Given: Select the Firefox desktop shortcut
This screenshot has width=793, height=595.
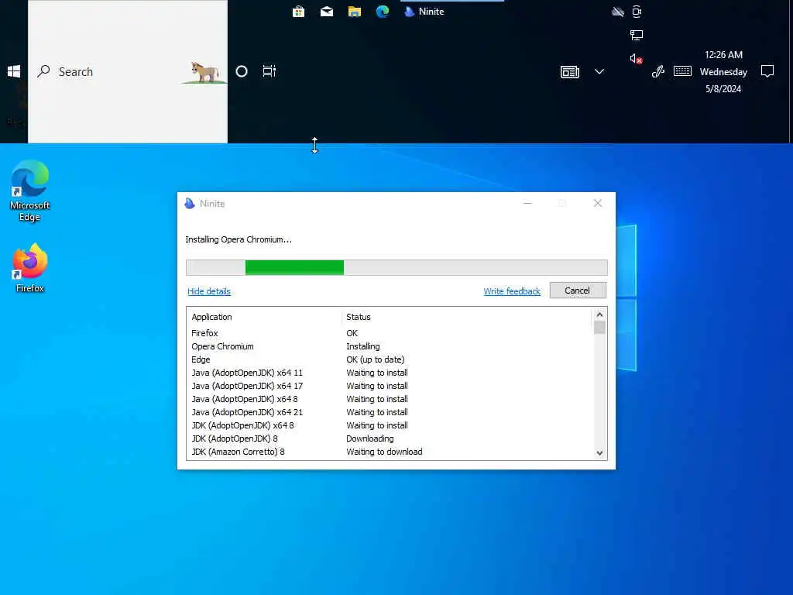Looking at the screenshot, I should pyautogui.click(x=30, y=268).
